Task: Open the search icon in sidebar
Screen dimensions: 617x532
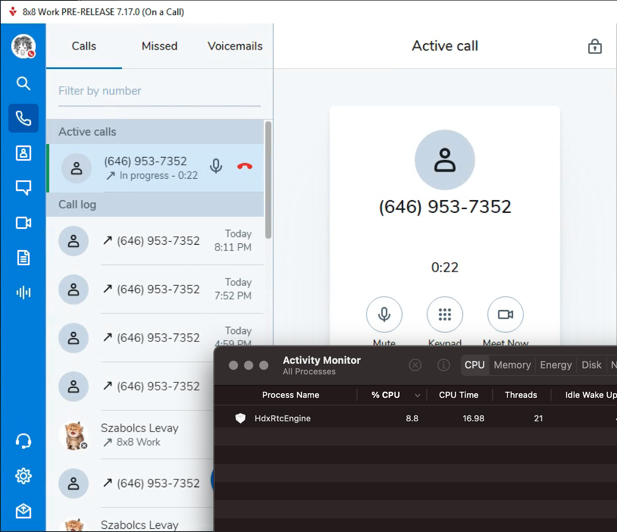Action: [x=23, y=83]
